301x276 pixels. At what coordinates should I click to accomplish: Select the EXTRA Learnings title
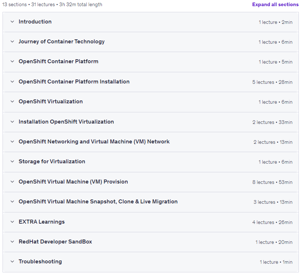tap(42, 222)
